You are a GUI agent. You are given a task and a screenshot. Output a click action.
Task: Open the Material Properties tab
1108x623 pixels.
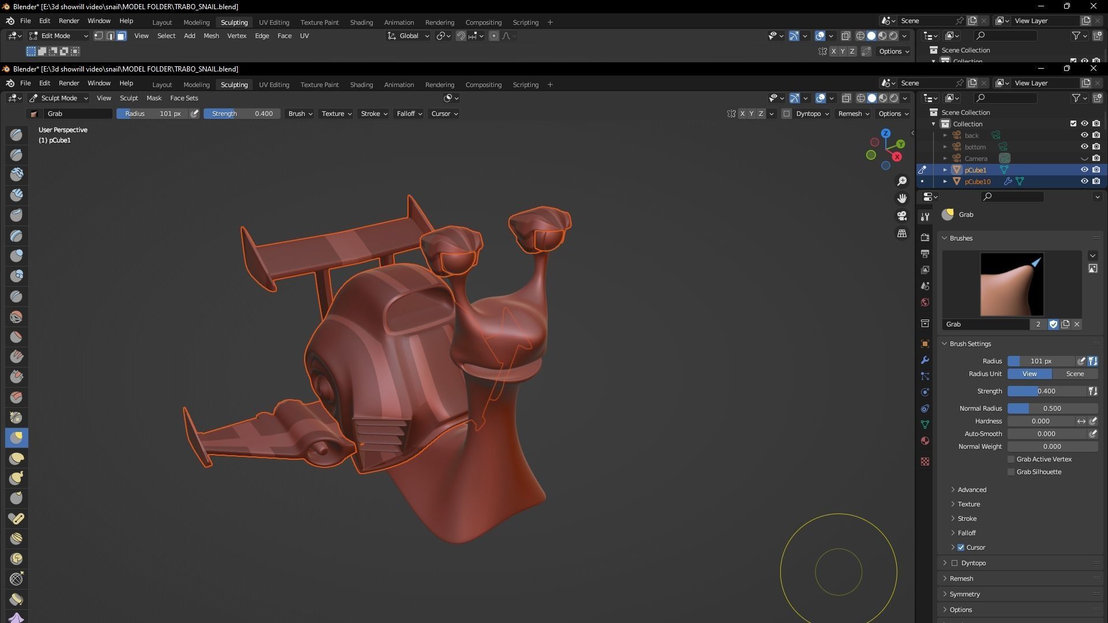tap(925, 440)
